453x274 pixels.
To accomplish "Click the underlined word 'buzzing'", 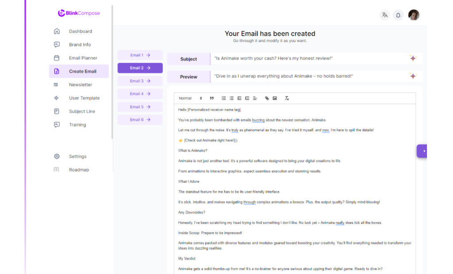I will click(258, 120).
